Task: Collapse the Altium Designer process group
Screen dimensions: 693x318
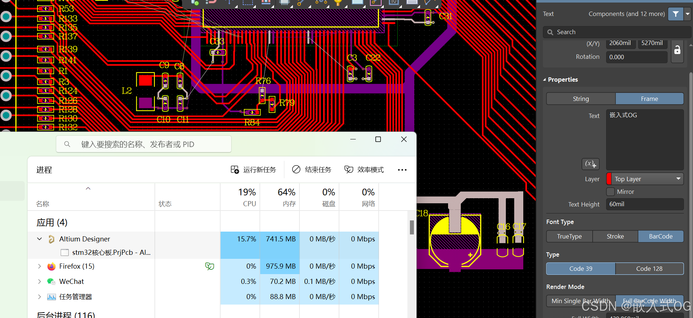Action: 40,239
